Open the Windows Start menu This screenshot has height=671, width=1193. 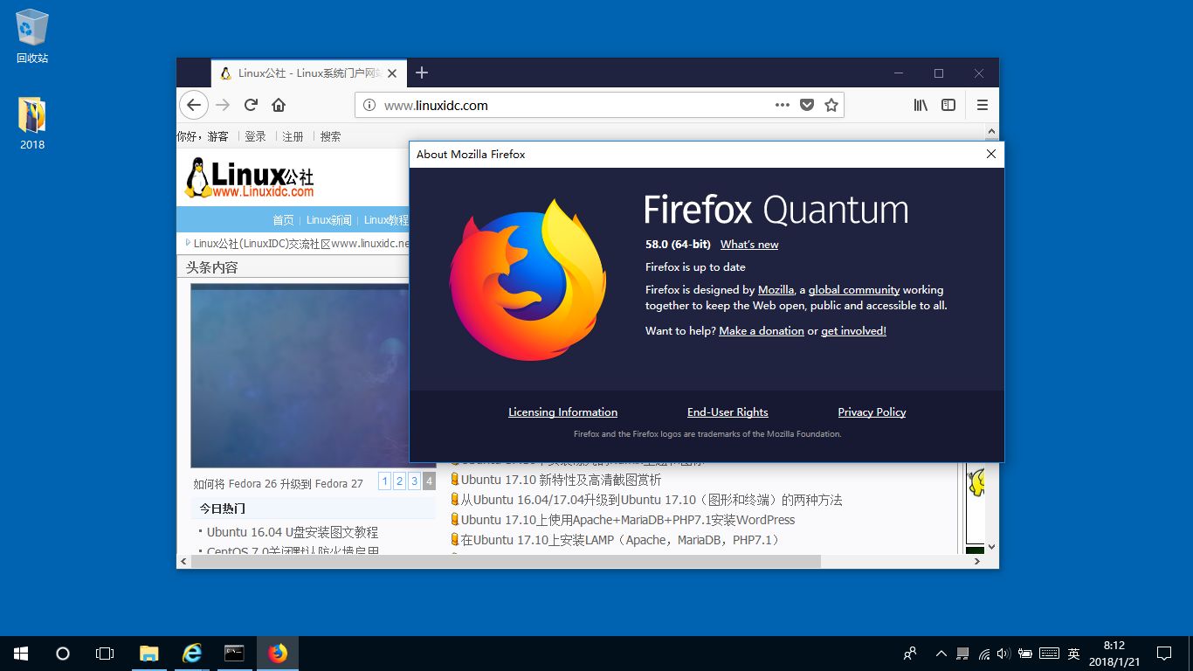click(21, 653)
